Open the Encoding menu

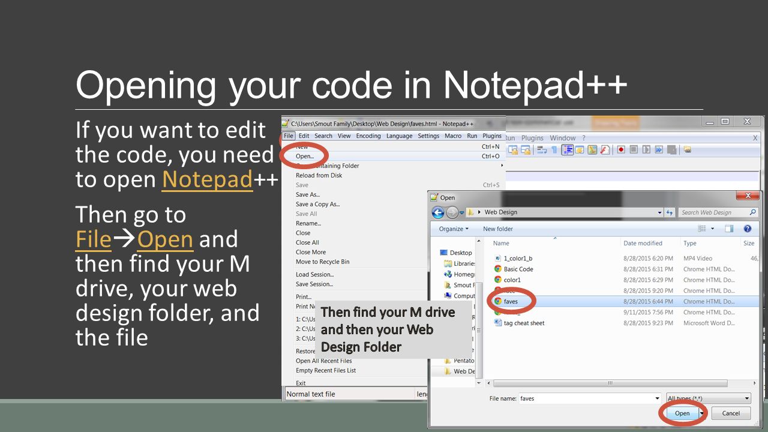tap(368, 136)
